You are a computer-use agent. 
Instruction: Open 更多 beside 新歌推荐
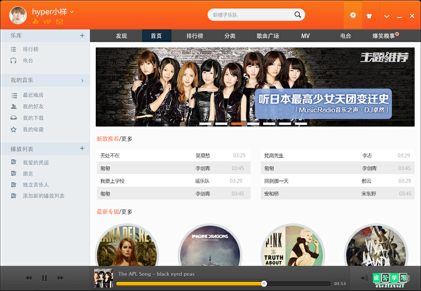click(x=127, y=139)
